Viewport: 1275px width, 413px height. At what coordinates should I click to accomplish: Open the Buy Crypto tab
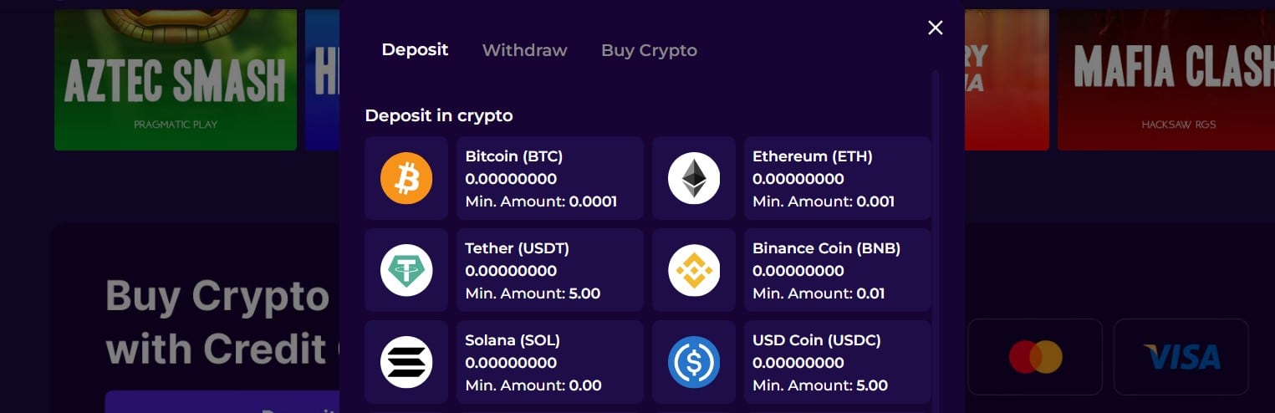[x=649, y=50]
